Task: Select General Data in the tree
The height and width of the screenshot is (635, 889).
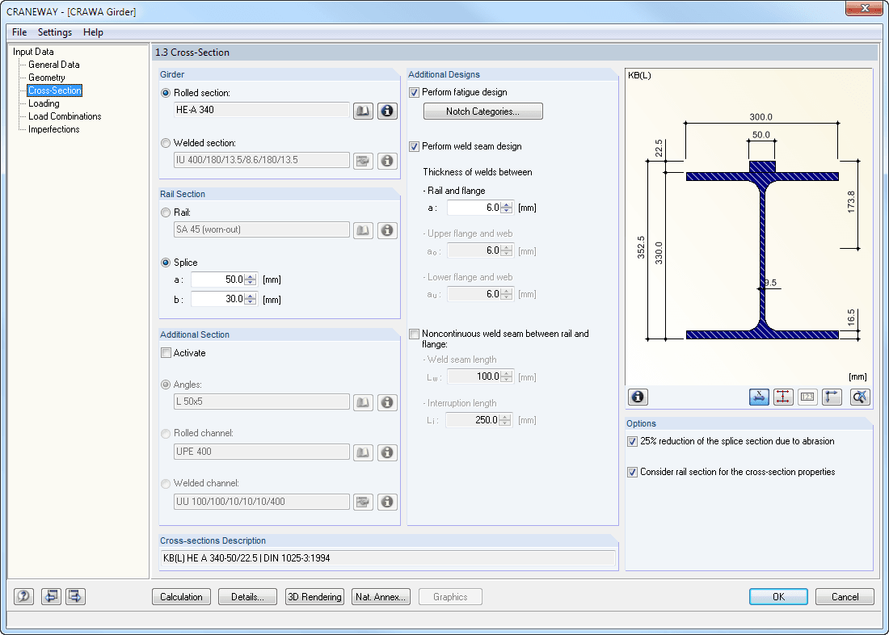Action: tap(54, 65)
